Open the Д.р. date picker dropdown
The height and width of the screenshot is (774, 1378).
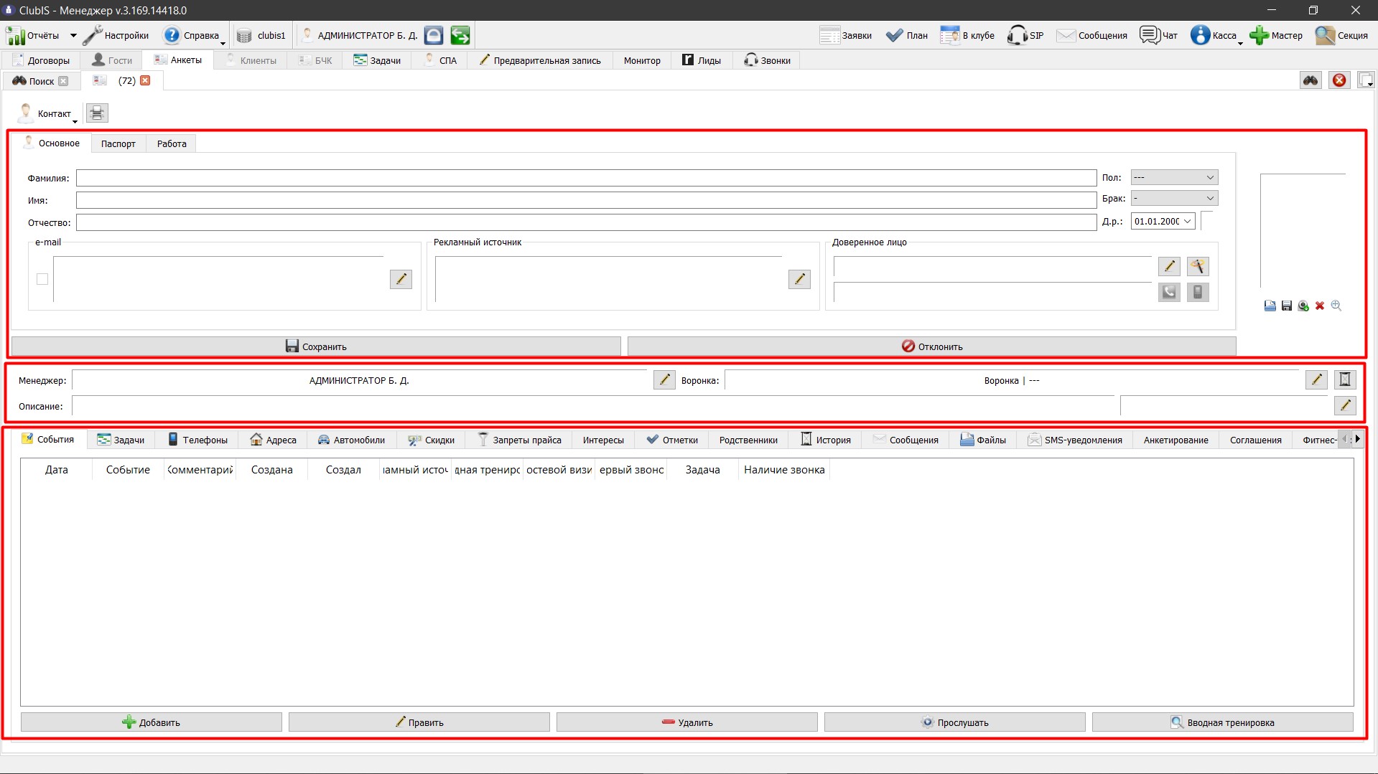[x=1187, y=221]
